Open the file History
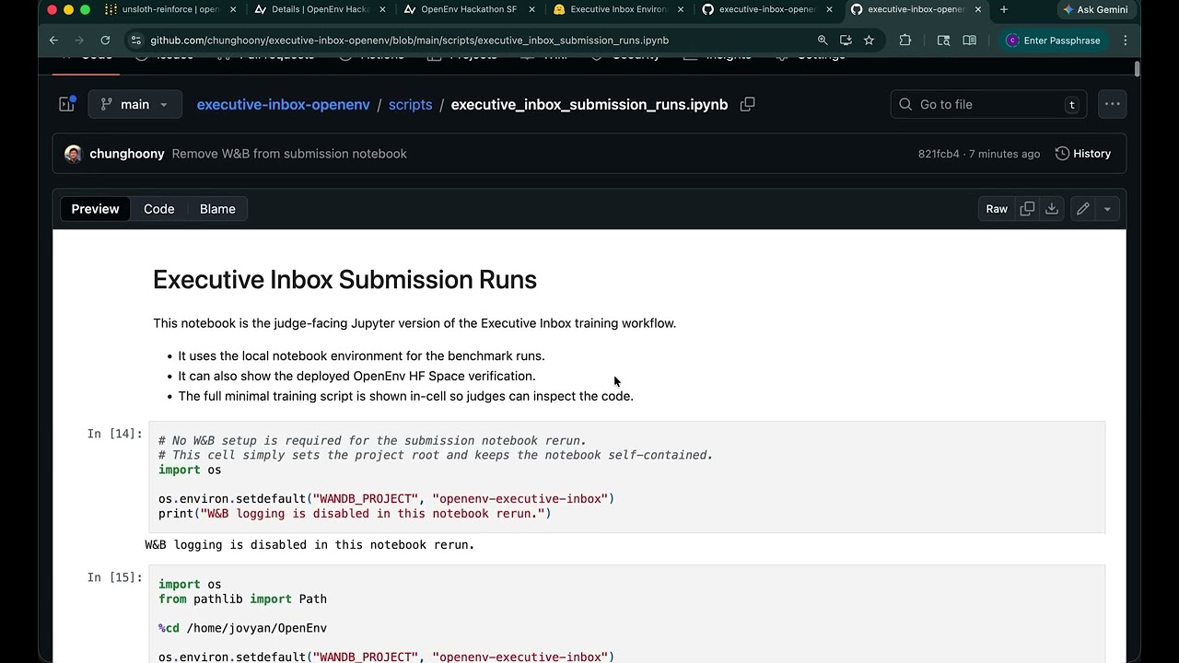This screenshot has width=1179, height=663. [x=1083, y=154]
